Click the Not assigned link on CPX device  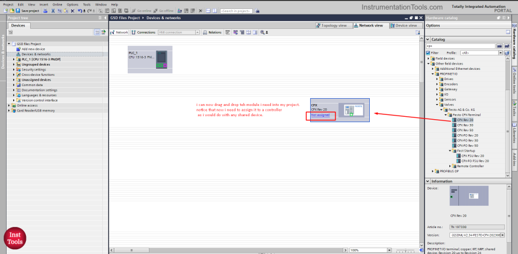click(x=320, y=115)
